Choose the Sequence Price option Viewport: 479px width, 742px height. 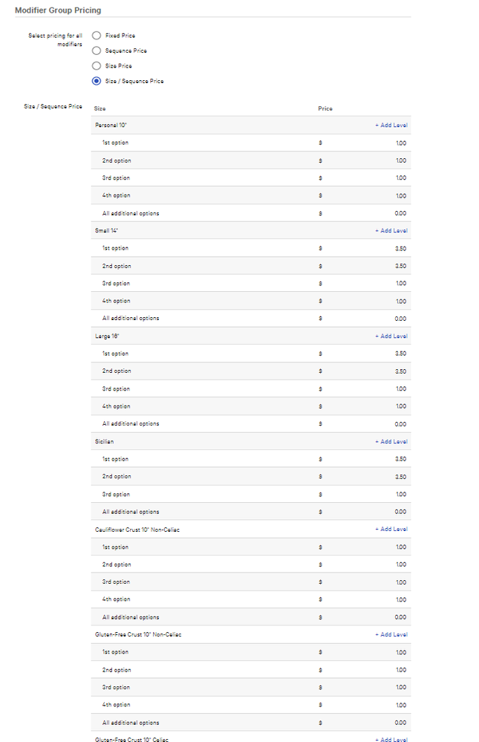[x=97, y=51]
